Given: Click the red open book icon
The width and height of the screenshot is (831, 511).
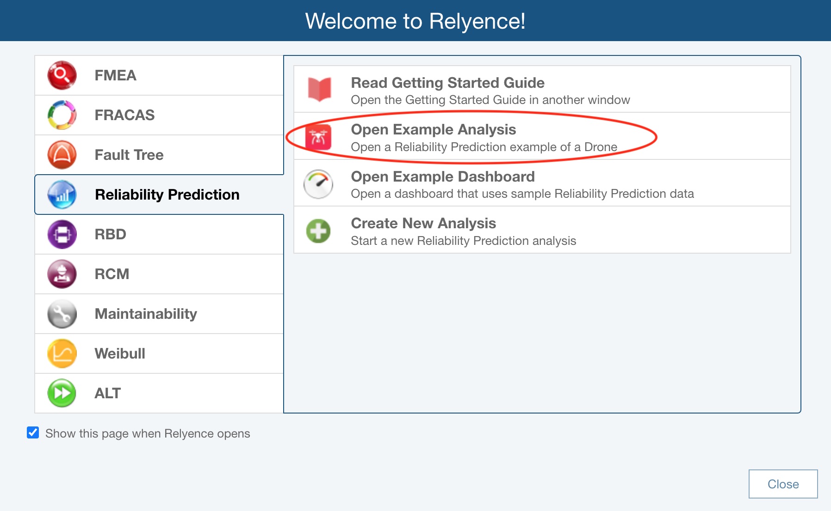Looking at the screenshot, I should coord(317,90).
